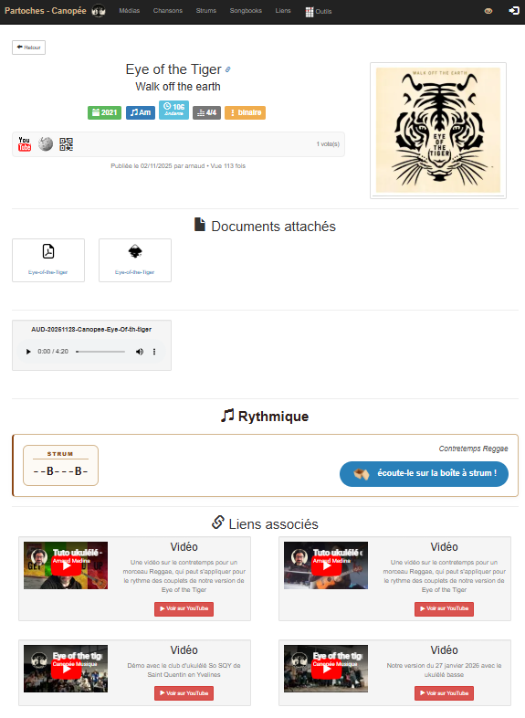Play the AUD-20251128 audio recording

point(28,352)
